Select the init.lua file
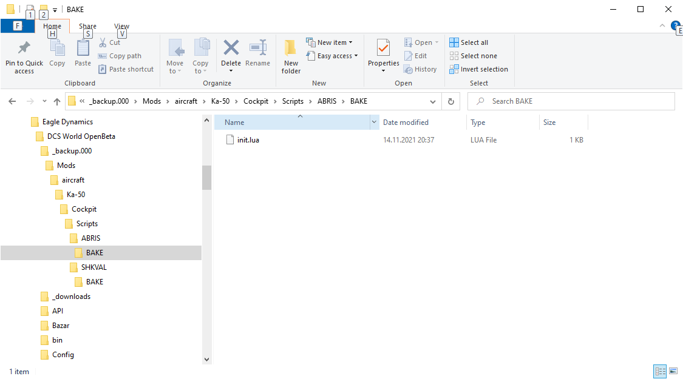The width and height of the screenshot is (683, 379). point(248,139)
